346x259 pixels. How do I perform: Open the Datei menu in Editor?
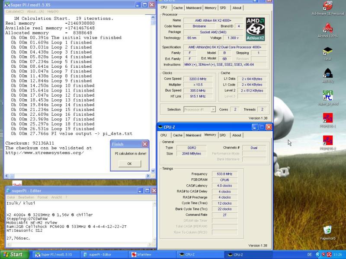[x=11, y=197]
